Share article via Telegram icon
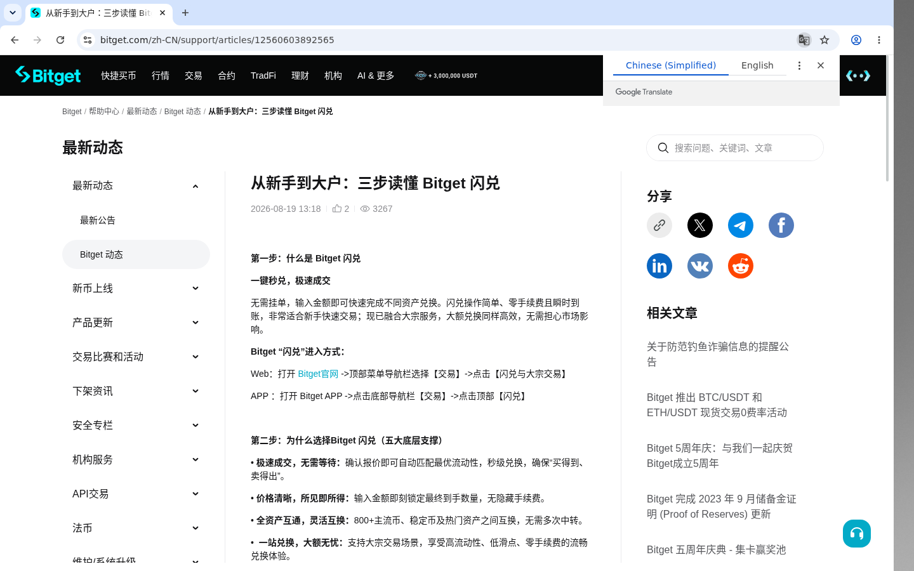Screen dimensions: 914x571 pyautogui.click(x=741, y=225)
